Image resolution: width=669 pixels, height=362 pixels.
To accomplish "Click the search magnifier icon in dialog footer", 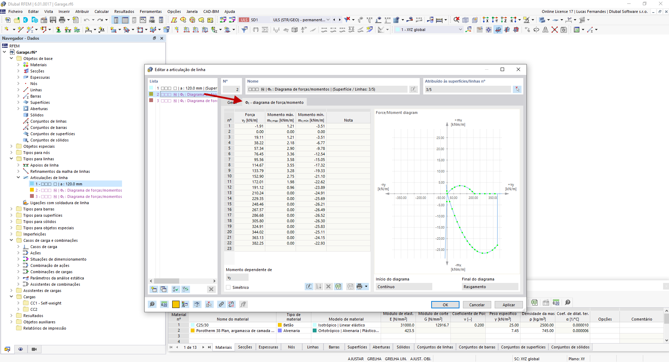I will click(x=152, y=305).
